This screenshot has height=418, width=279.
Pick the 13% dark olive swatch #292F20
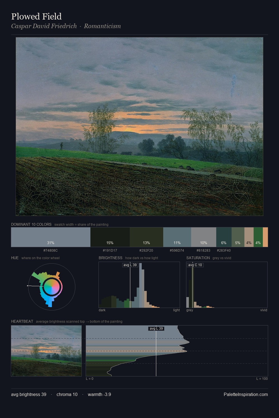click(146, 237)
